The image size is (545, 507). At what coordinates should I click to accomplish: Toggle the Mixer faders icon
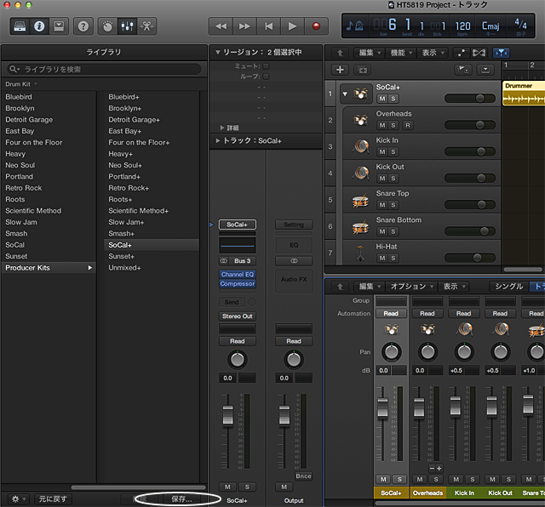[x=127, y=26]
